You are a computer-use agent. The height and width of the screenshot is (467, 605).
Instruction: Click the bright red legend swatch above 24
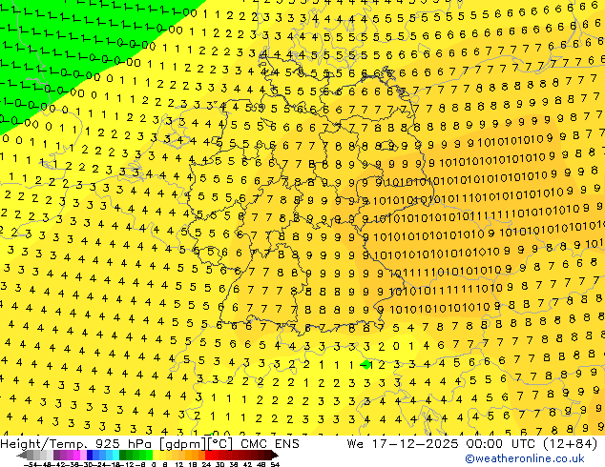(208, 455)
